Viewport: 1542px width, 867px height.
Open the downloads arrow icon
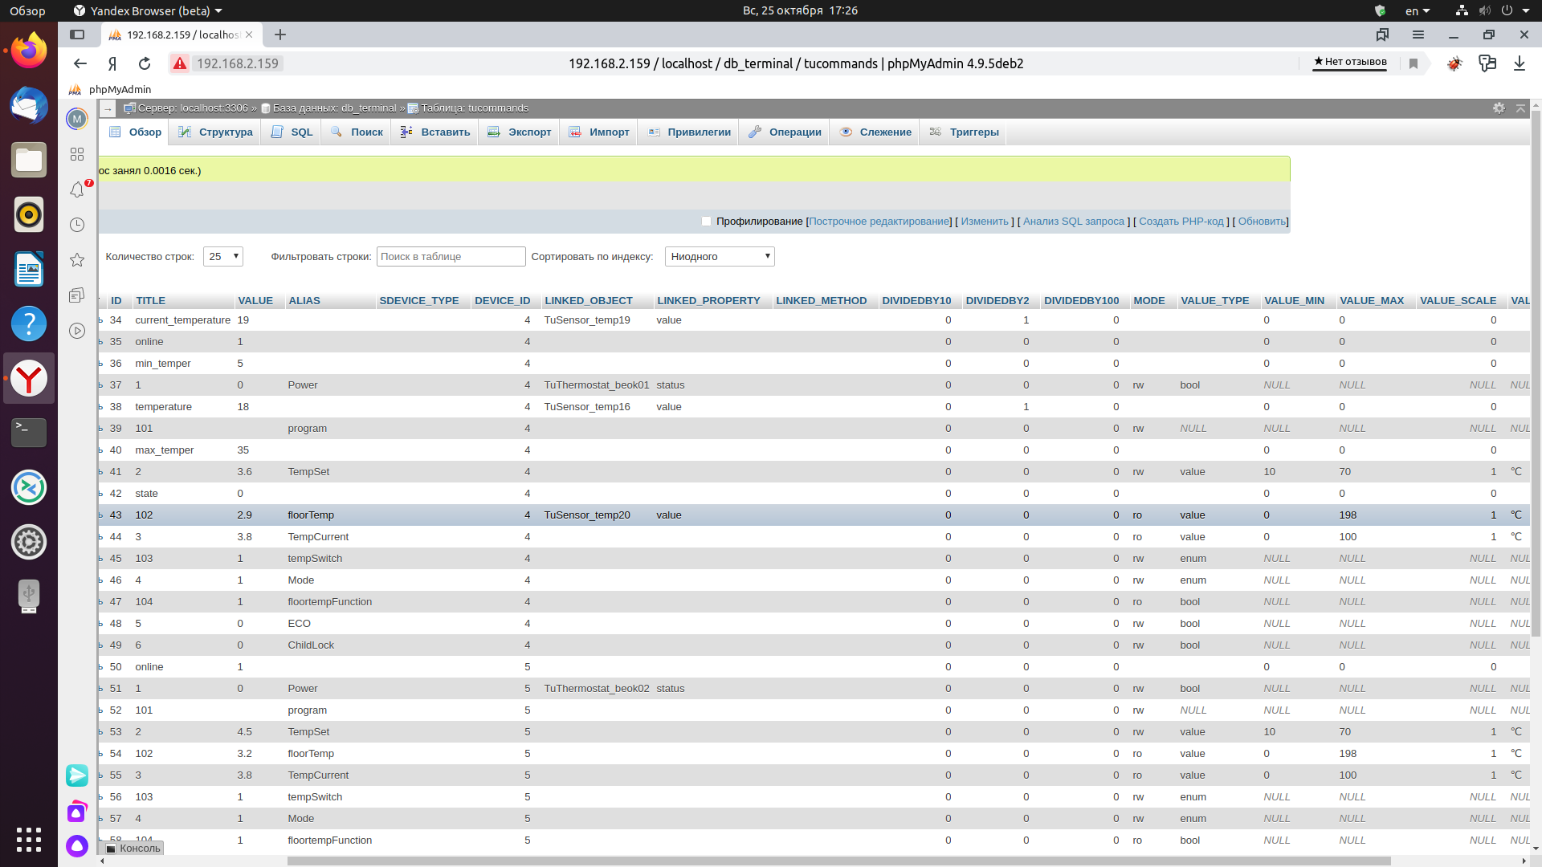(x=1519, y=63)
